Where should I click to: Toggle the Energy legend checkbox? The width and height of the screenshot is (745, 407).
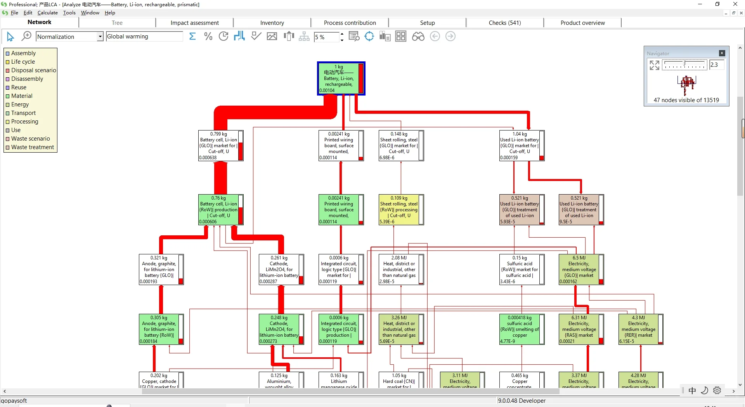pos(7,105)
